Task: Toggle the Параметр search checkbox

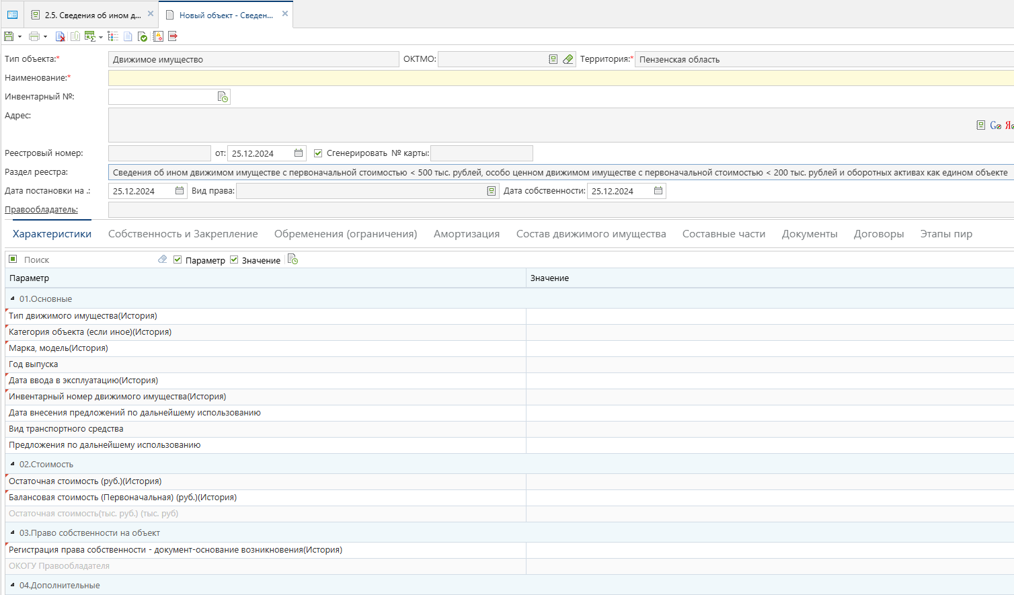Action: [x=178, y=260]
